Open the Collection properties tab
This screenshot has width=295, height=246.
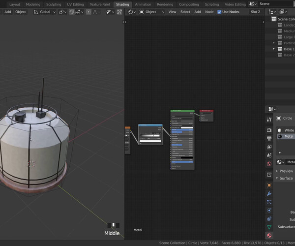[269, 175]
